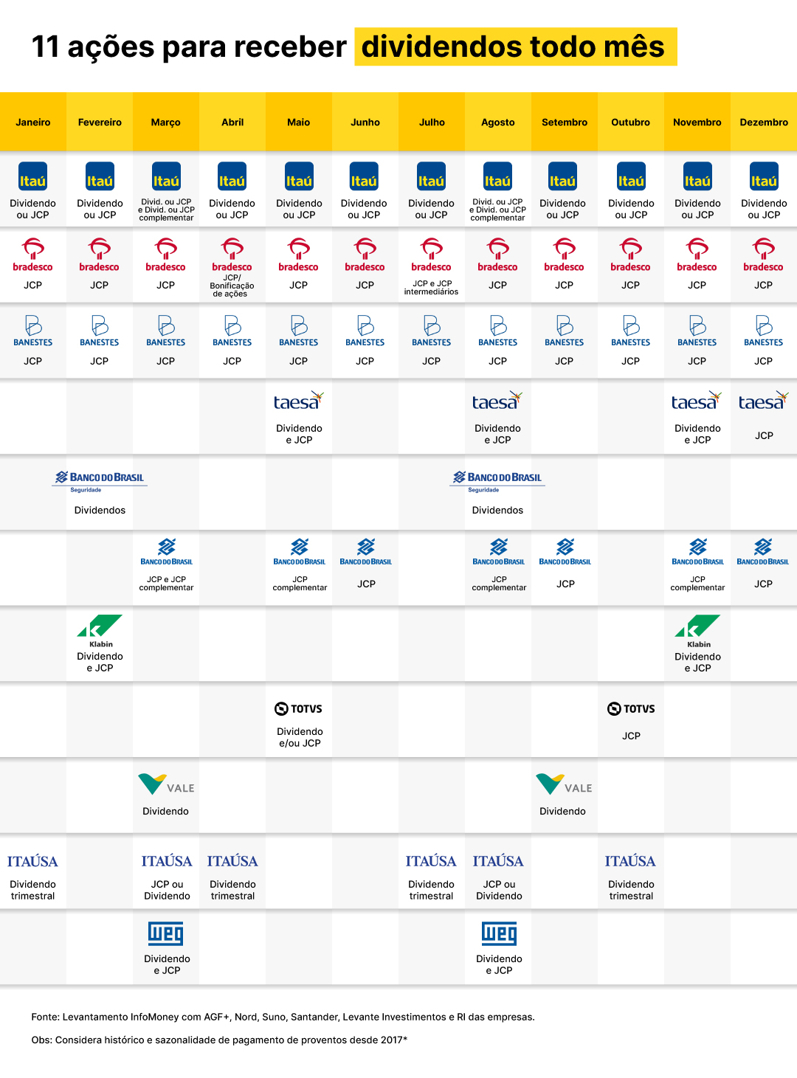Click the Banco do Brasil logo under Junho
Image resolution: width=797 pixels, height=1078 pixels.
pos(366,551)
